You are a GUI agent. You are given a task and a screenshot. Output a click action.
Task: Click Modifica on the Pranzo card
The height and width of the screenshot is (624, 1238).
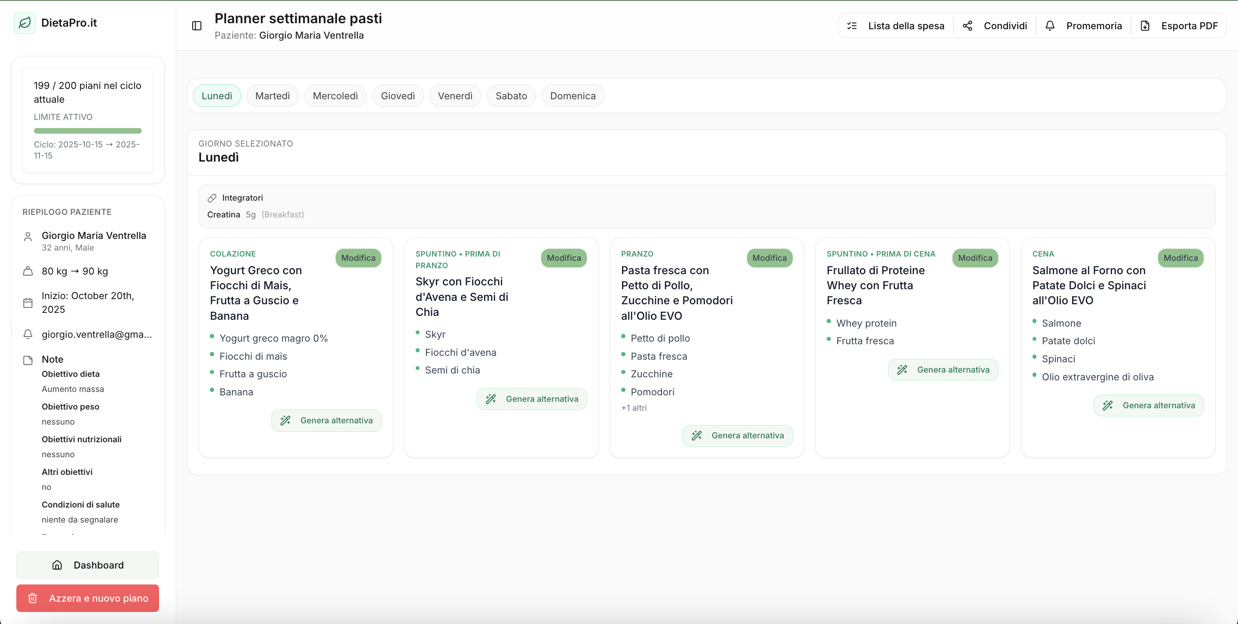click(769, 258)
